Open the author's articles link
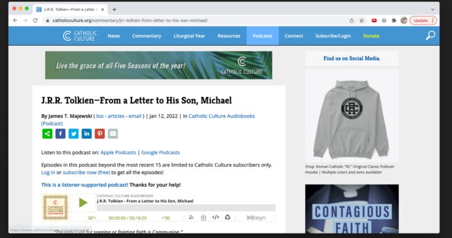452x238 pixels. (116, 116)
